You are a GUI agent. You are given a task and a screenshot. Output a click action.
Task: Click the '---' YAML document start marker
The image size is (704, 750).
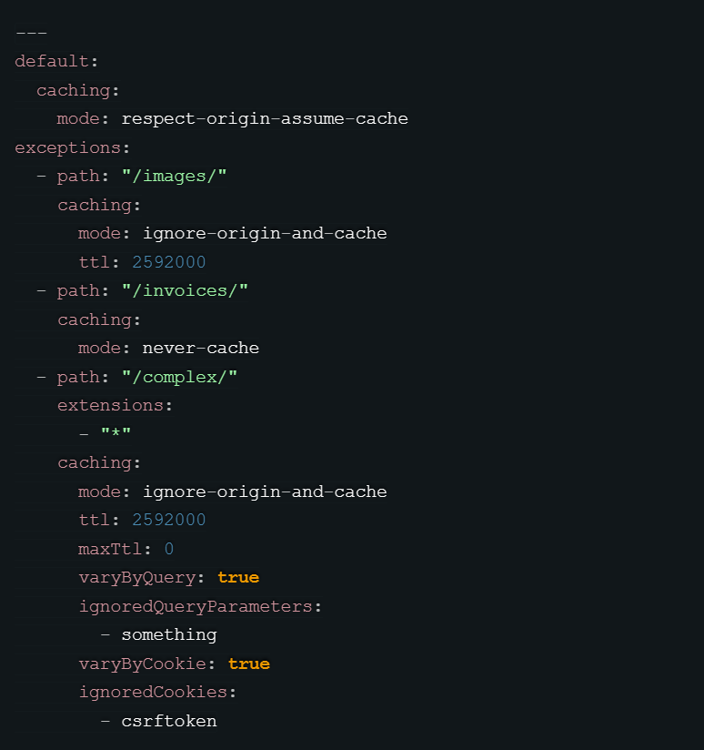pyautogui.click(x=31, y=33)
